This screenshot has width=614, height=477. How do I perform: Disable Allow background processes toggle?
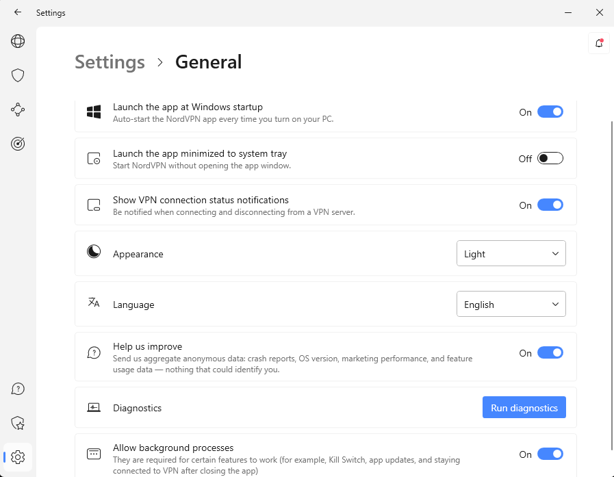(x=550, y=454)
